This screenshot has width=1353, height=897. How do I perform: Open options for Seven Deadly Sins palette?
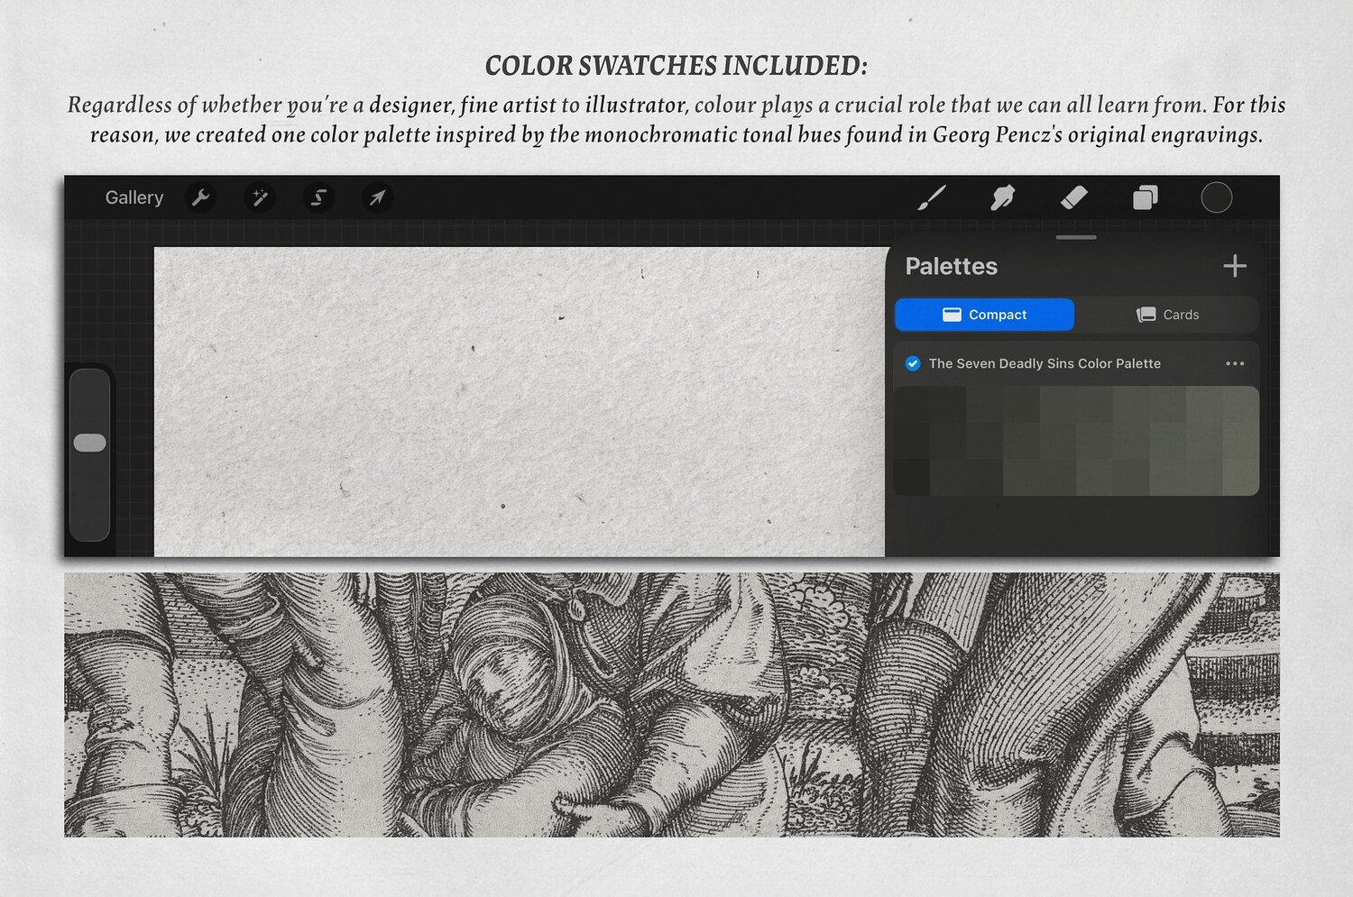[x=1235, y=363]
